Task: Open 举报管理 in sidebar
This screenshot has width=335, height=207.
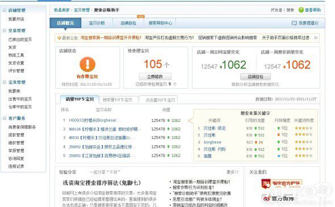Action: [x=16, y=151]
